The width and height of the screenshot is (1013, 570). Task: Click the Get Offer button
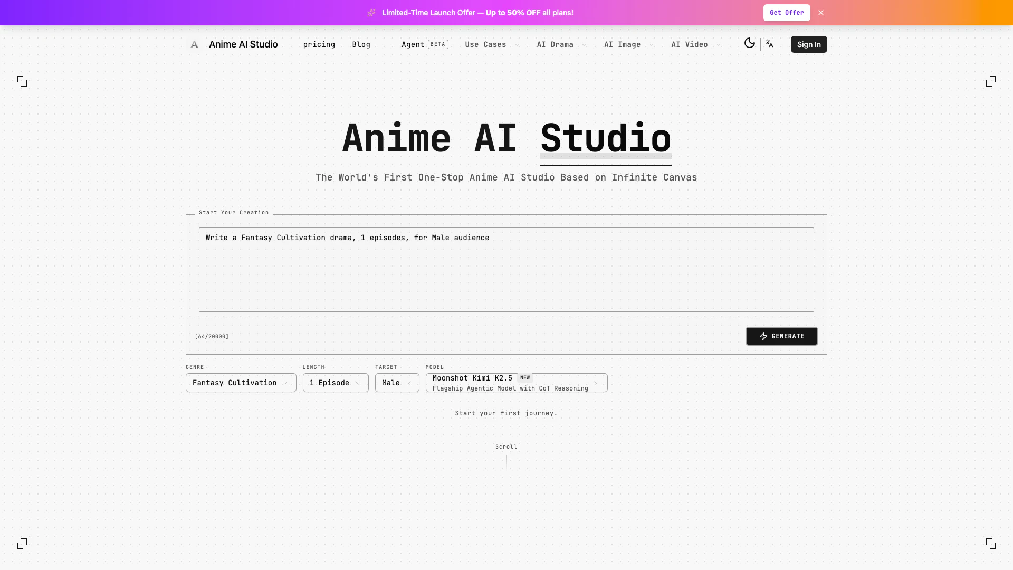786,13
